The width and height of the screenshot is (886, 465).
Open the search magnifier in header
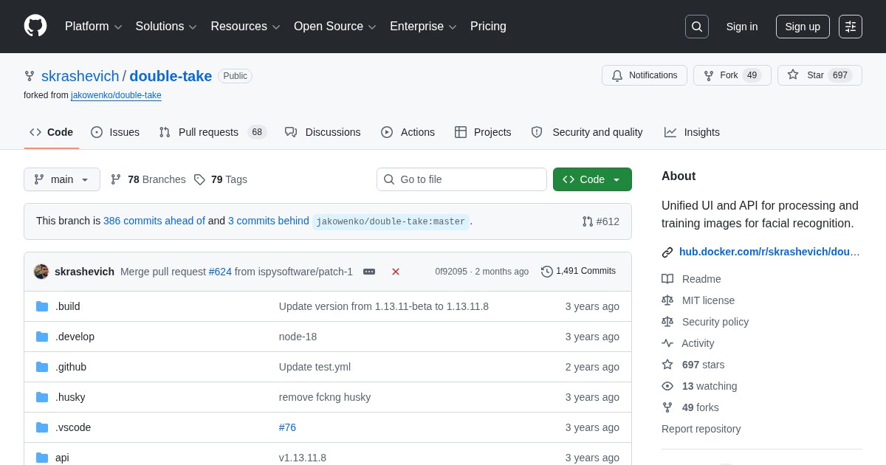(x=697, y=27)
